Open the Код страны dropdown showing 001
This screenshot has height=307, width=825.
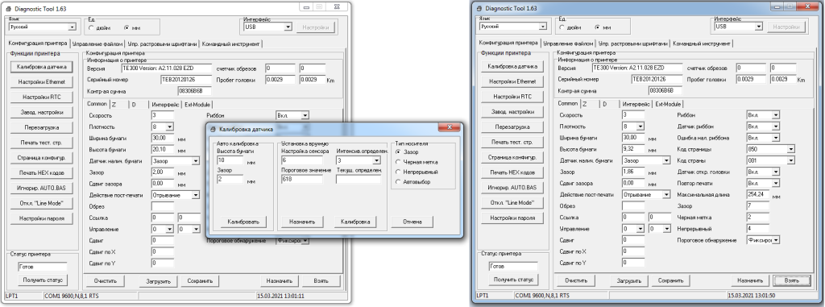[x=770, y=160]
